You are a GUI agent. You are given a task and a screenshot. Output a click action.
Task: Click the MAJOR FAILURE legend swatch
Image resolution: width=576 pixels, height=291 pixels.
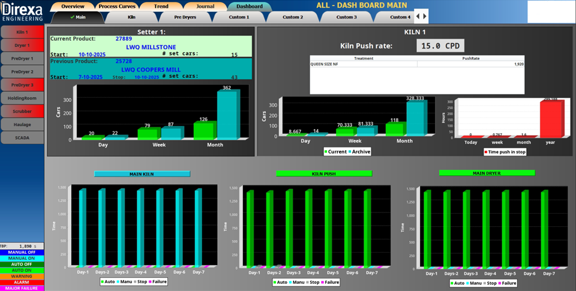coord(22,289)
